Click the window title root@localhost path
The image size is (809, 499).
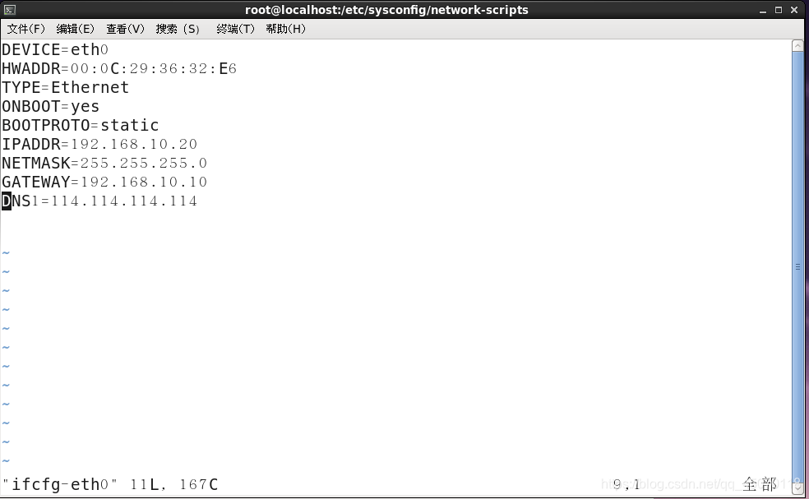pos(386,10)
